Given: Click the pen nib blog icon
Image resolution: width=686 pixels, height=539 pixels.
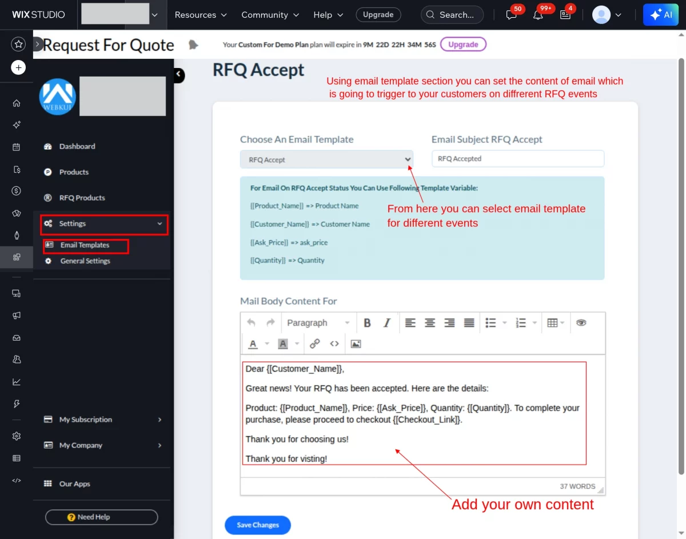Looking at the screenshot, I should coord(17,235).
